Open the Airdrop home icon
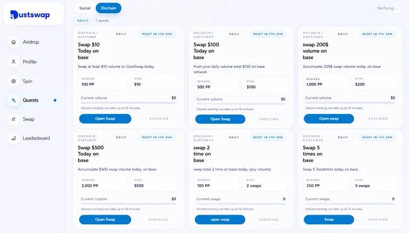Screen dimensions: 409x233 [14, 42]
